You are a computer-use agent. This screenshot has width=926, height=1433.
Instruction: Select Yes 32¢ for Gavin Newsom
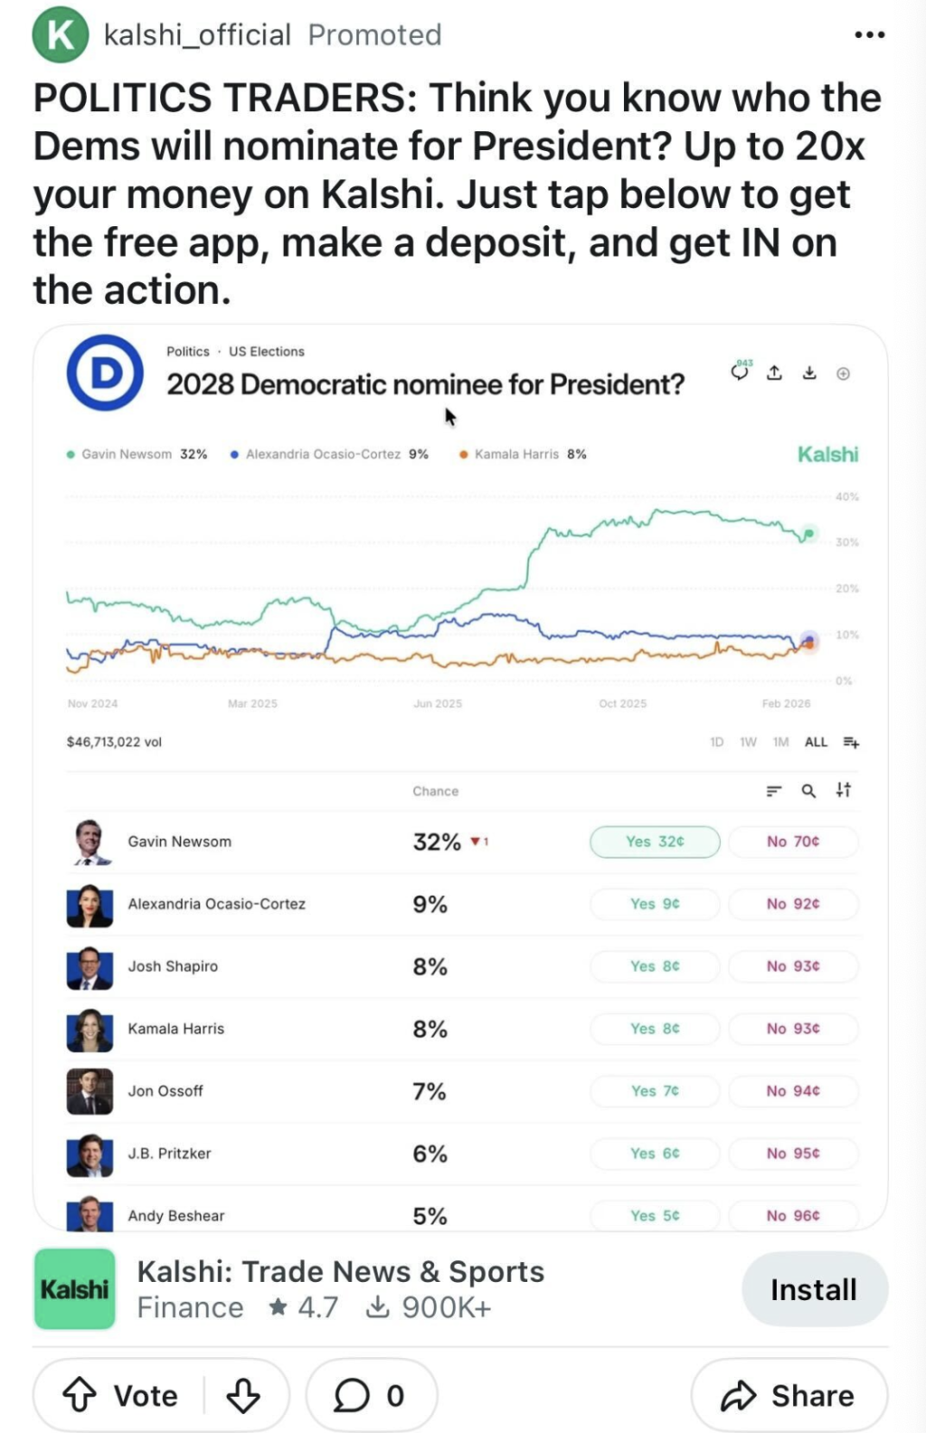click(655, 841)
